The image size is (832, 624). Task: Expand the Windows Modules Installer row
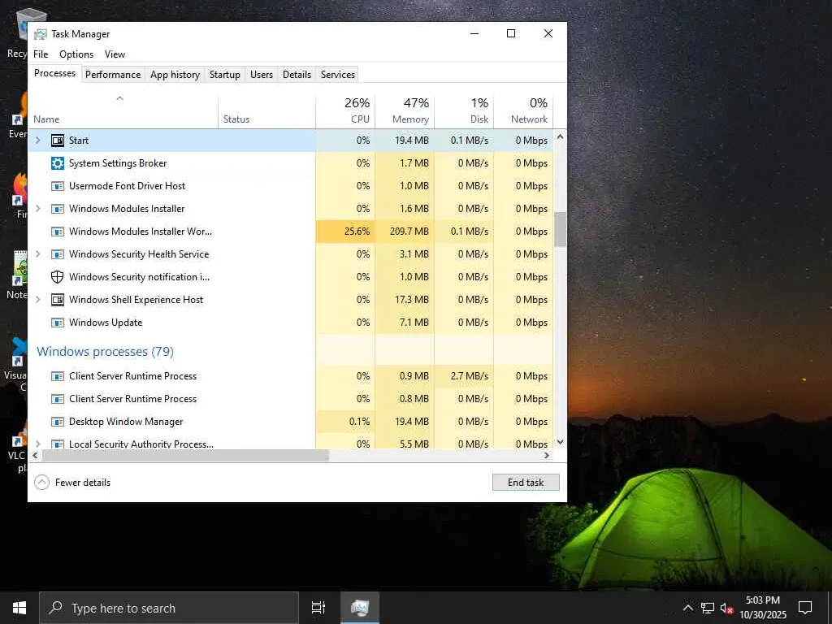point(37,209)
